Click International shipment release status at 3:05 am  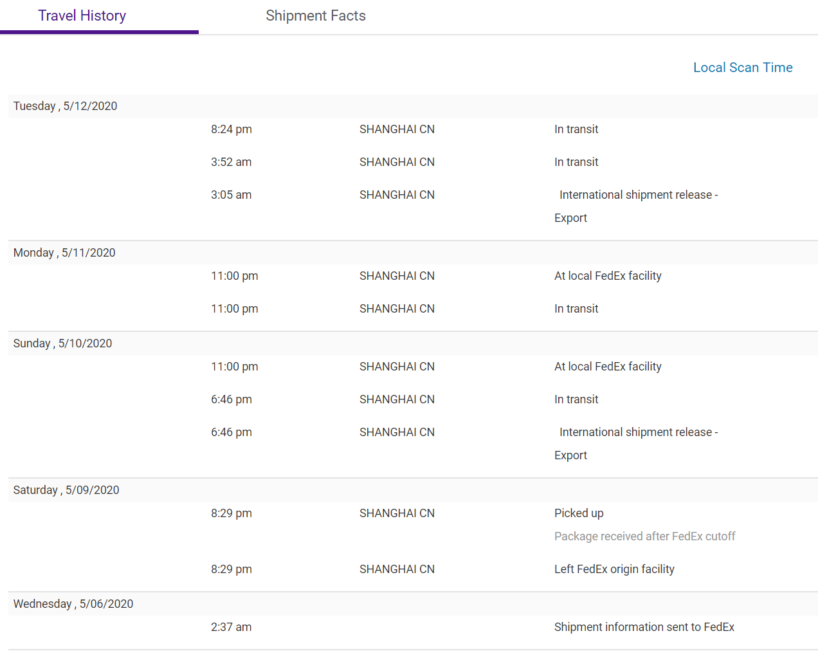(638, 195)
